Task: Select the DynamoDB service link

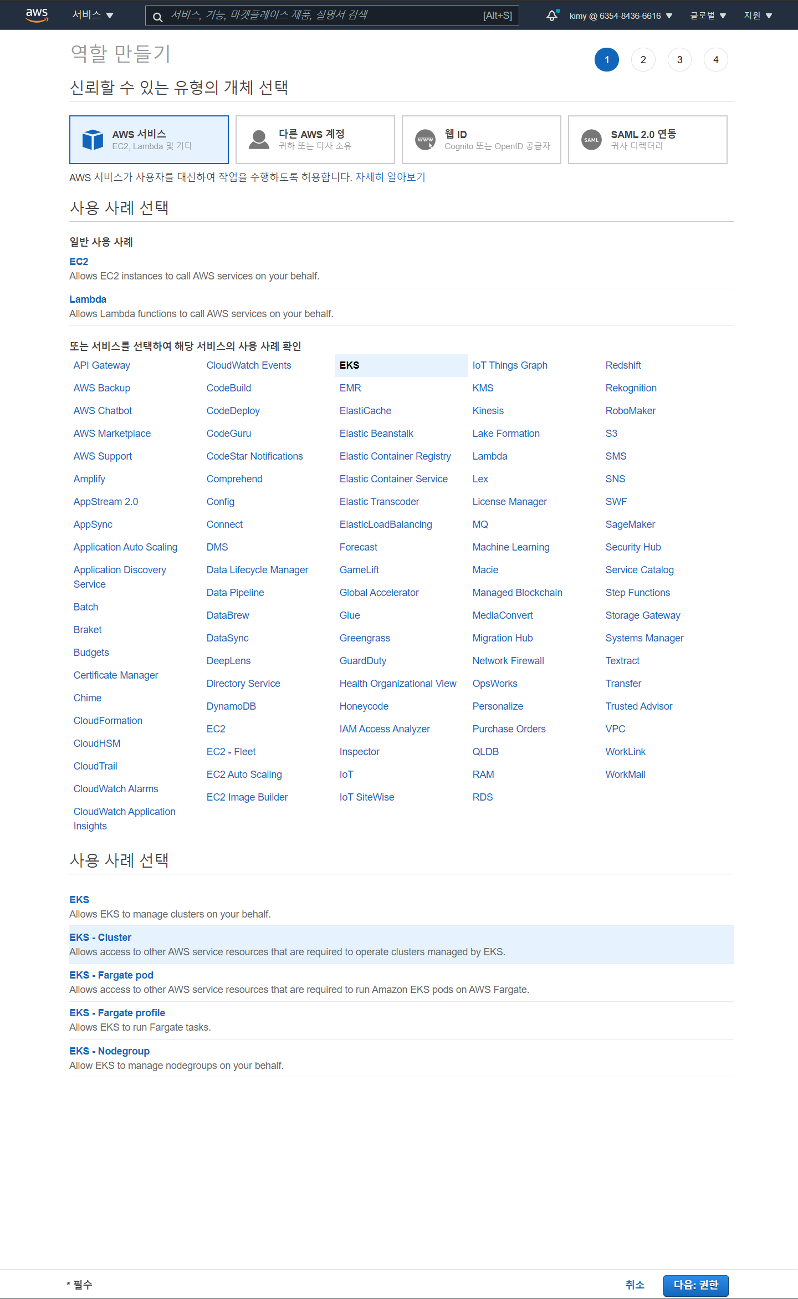Action: coord(231,706)
